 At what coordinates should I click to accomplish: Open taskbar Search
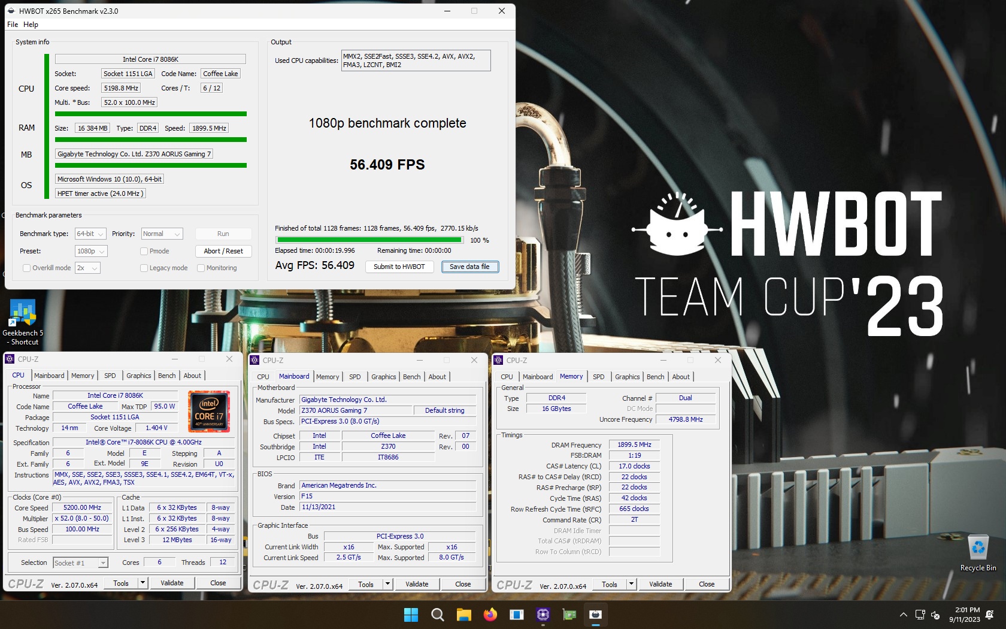[438, 615]
